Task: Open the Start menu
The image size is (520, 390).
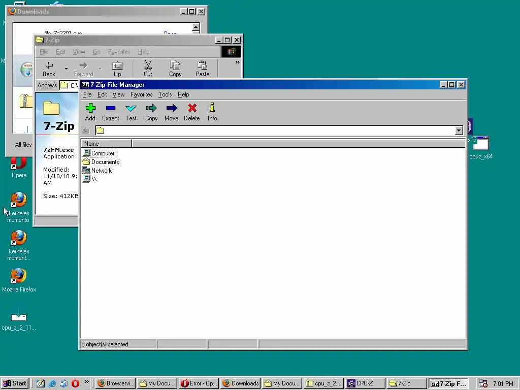Action: pos(15,383)
